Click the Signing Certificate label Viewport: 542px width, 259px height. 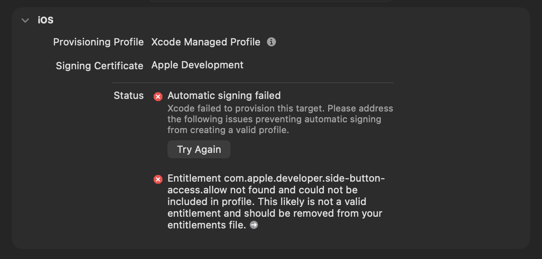pyautogui.click(x=99, y=66)
